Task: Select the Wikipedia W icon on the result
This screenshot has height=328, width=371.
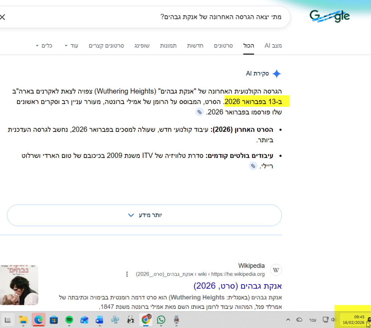Action: (x=276, y=270)
